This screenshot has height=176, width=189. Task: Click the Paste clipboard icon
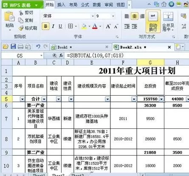click(9, 17)
